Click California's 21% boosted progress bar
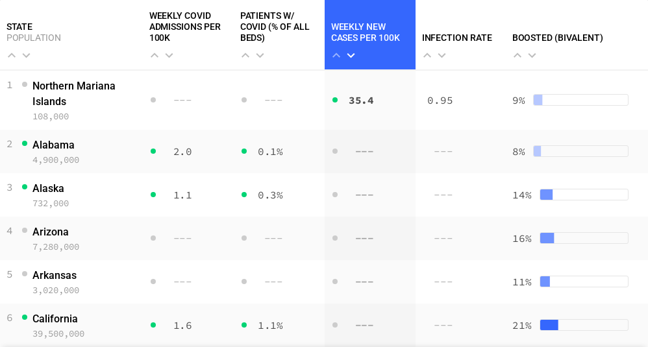Viewport: 648px width, 347px height. 584,325
